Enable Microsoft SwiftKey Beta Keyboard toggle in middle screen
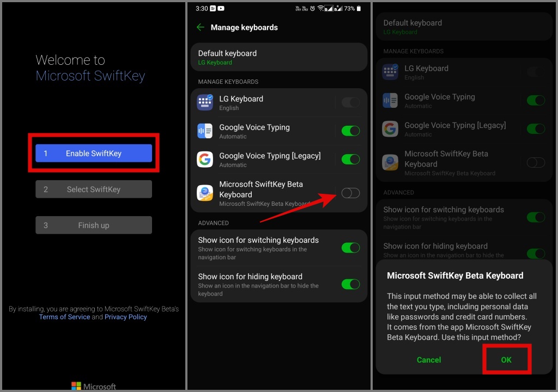 [x=350, y=193]
